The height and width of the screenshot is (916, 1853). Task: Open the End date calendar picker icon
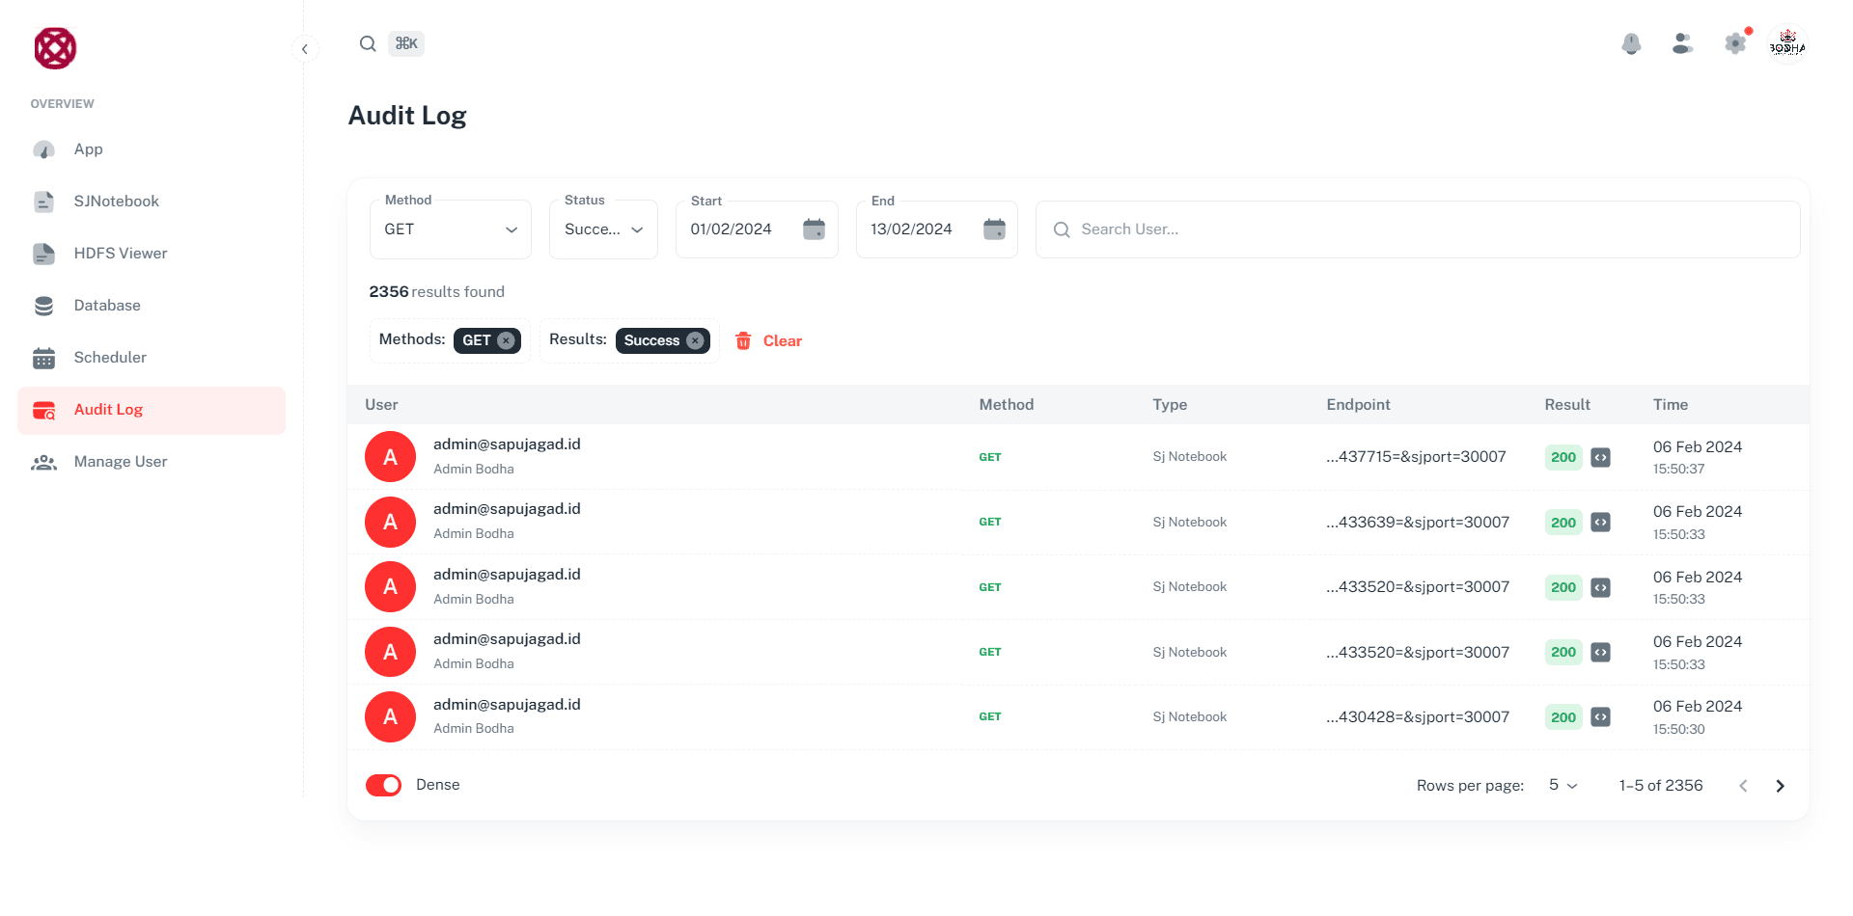pyautogui.click(x=995, y=229)
